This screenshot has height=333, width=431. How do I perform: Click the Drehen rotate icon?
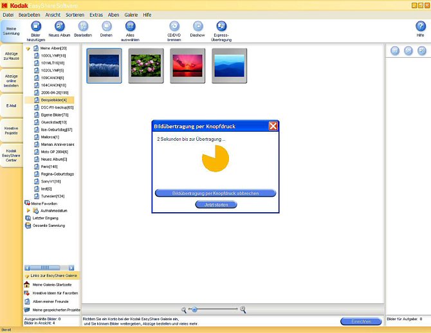pyautogui.click(x=106, y=26)
